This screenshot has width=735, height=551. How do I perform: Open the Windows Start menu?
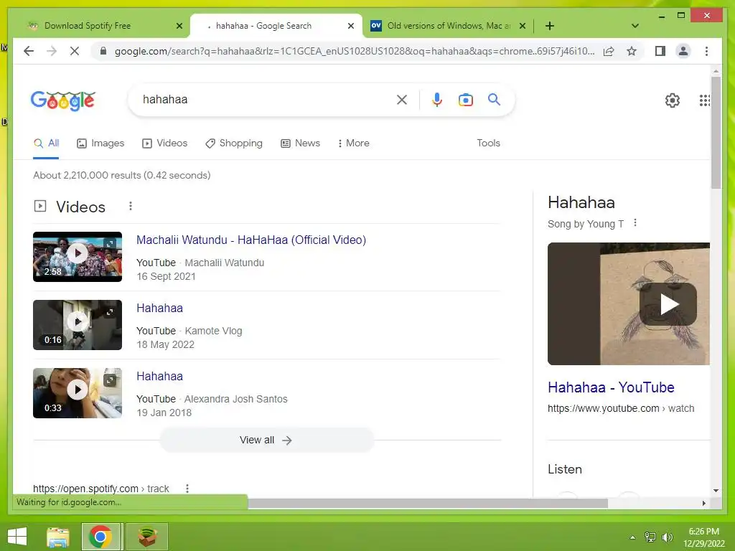[17, 537]
